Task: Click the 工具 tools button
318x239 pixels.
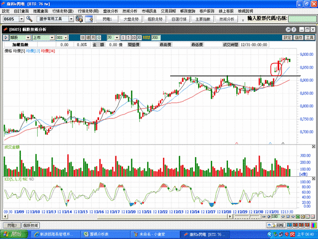Action: [x=310, y=38]
